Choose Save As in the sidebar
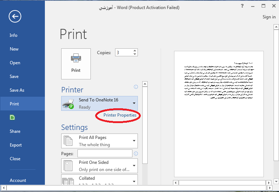This screenshot has width=279, height=192. pyautogui.click(x=17, y=90)
